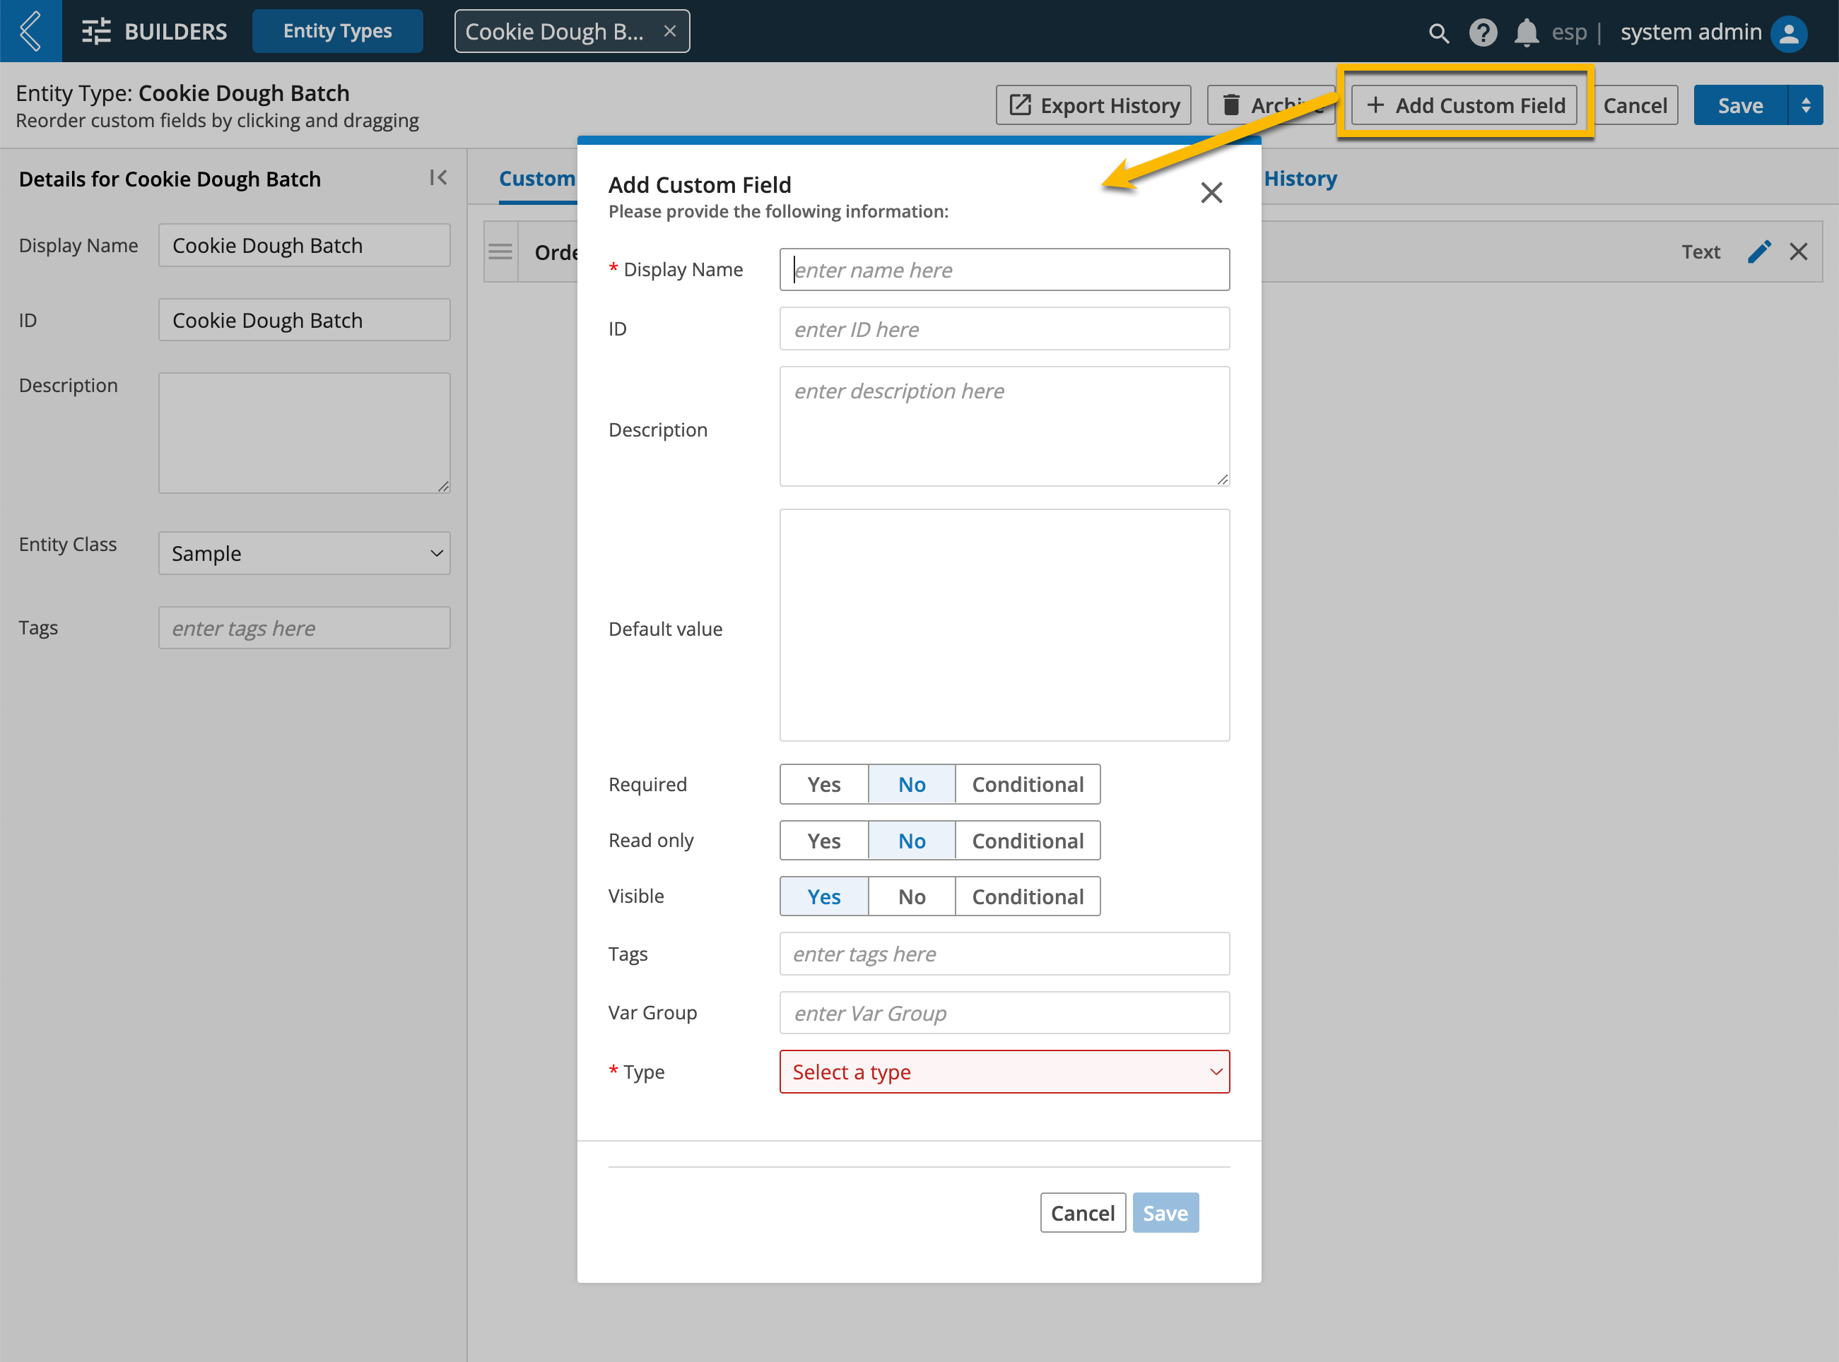Set Required to Conditional
Viewport: 1839px width, 1362px height.
[1028, 784]
